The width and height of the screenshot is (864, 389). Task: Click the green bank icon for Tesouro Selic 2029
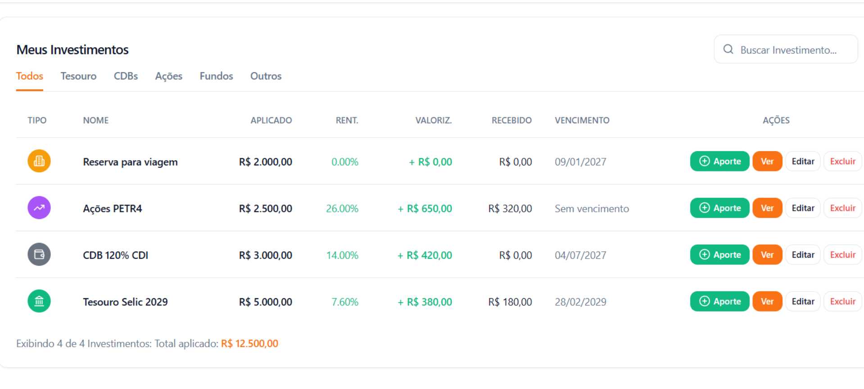pyautogui.click(x=39, y=301)
